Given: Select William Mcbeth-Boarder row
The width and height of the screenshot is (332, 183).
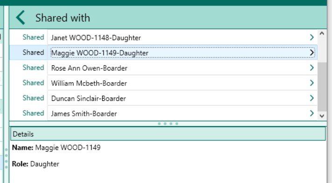Looking at the screenshot, I should (x=163, y=83).
